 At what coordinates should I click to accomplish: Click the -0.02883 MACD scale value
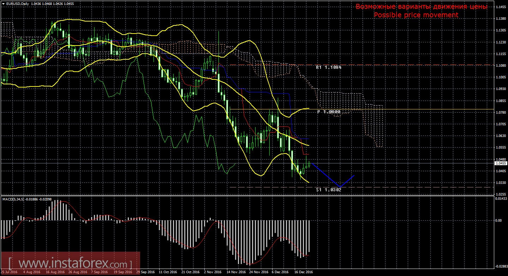tap(501, 266)
